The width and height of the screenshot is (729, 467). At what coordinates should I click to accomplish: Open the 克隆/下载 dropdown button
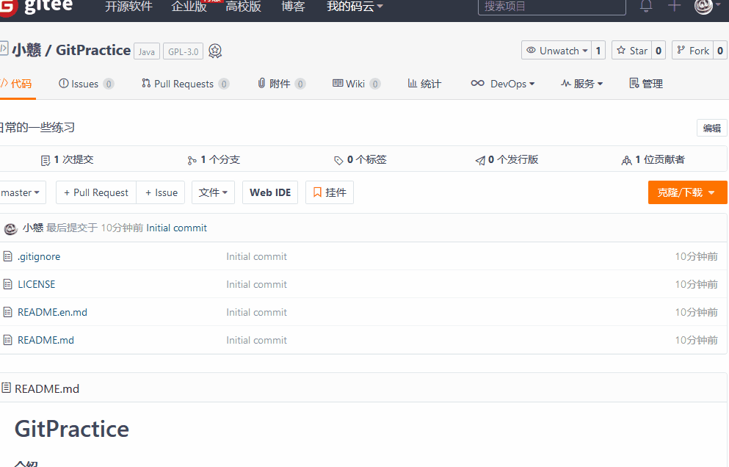[687, 192]
